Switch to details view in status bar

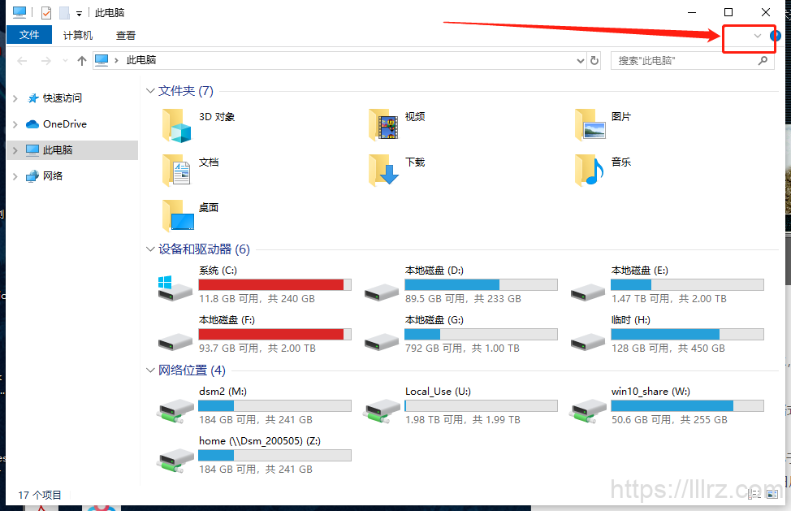(754, 495)
